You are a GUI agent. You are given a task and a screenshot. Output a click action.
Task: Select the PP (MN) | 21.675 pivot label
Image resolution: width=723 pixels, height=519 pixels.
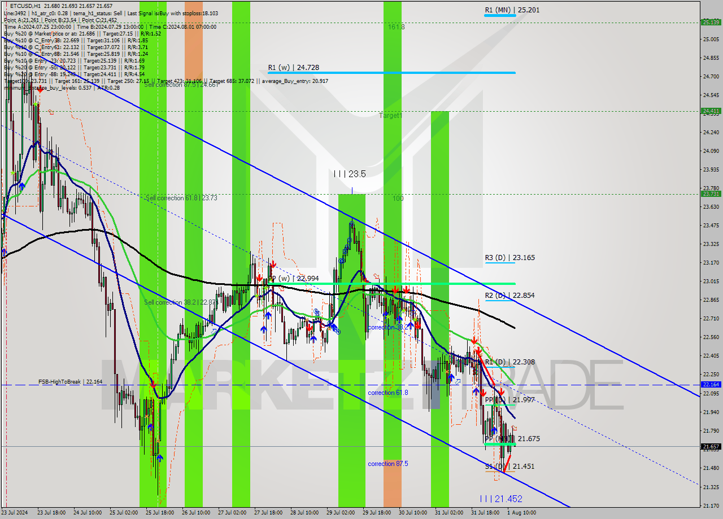click(x=512, y=438)
